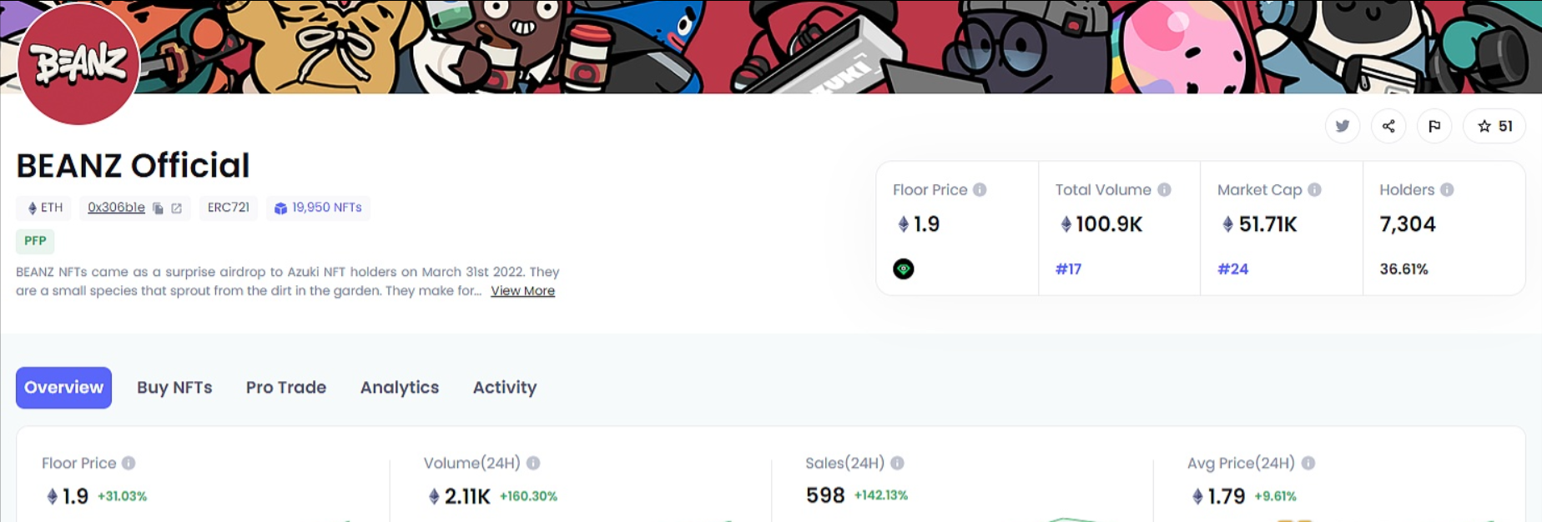Click info icon next to Holders
Screen dimensions: 1542x522
pyautogui.click(x=1447, y=190)
